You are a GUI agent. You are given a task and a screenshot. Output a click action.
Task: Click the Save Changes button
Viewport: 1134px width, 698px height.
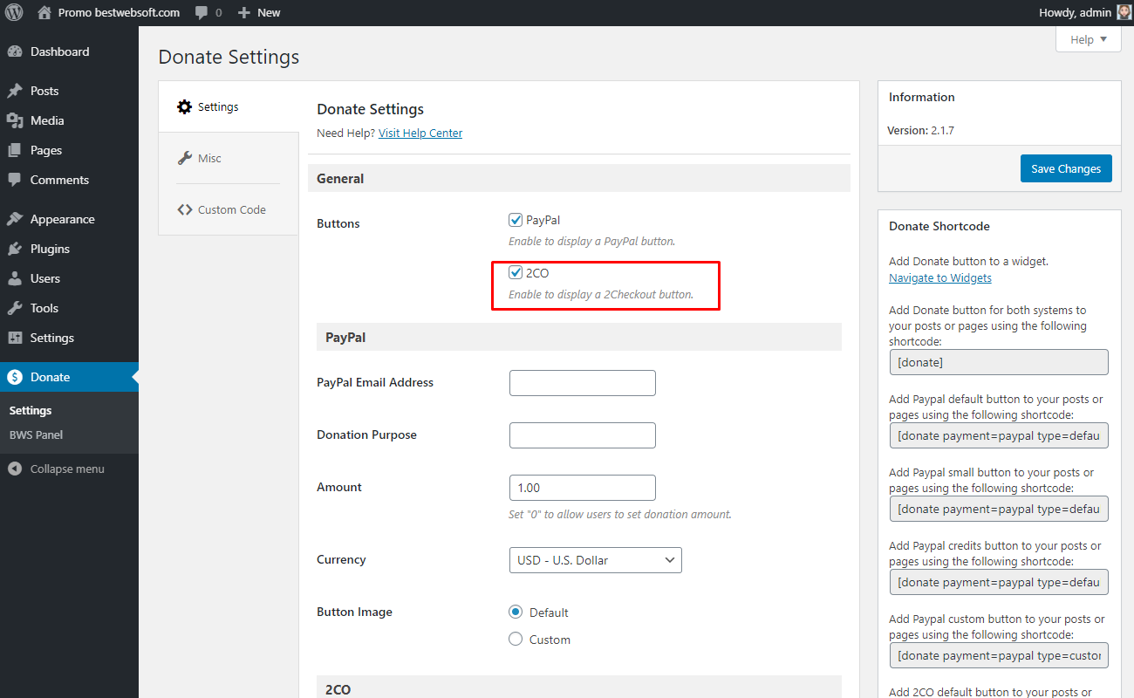click(1066, 168)
